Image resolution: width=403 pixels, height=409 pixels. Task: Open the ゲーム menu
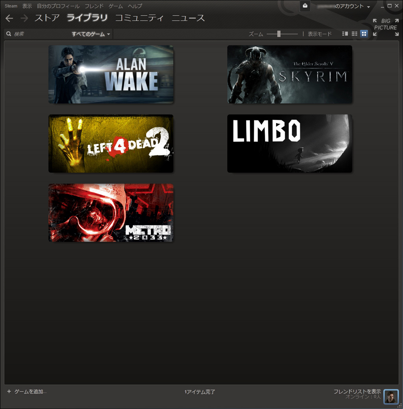[x=116, y=6]
